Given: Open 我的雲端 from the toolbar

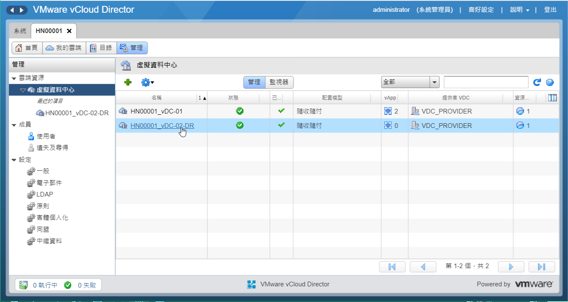Looking at the screenshot, I should click(64, 47).
